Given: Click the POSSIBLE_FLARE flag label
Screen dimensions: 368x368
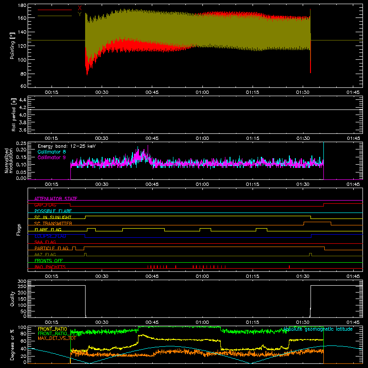Looking at the screenshot, I should click(x=53, y=211).
